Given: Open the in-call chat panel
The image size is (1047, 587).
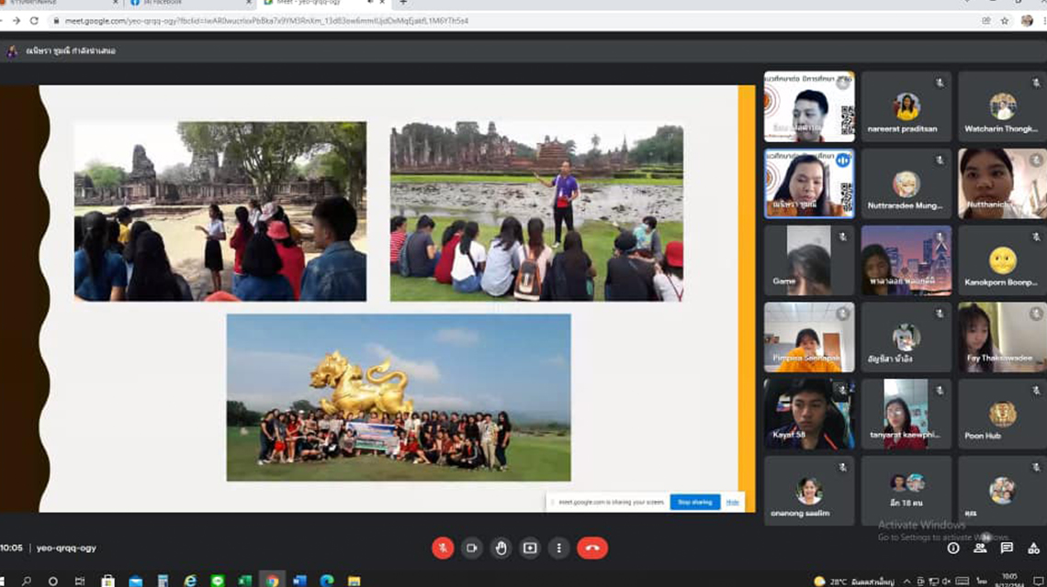Looking at the screenshot, I should coord(1007,548).
